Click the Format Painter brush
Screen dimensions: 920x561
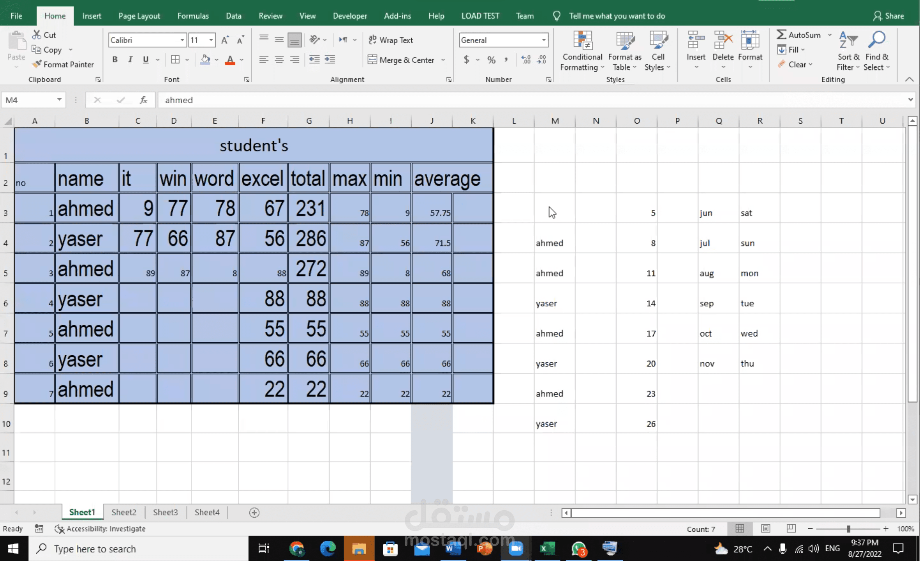coord(37,64)
